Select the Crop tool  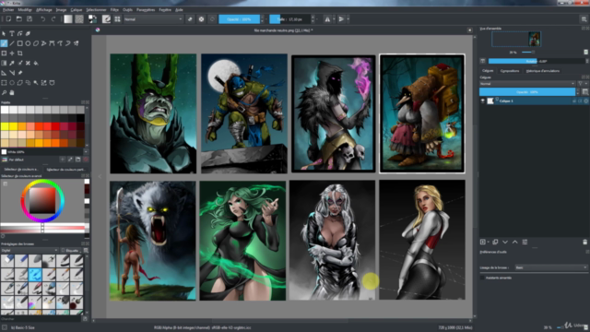tap(20, 53)
